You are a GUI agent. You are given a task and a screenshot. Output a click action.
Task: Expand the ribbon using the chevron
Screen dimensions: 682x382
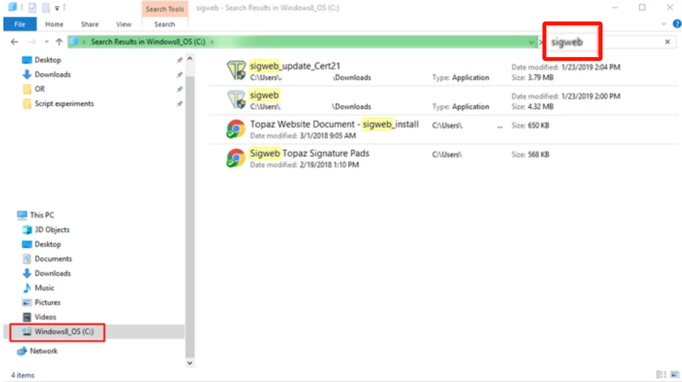pos(664,24)
